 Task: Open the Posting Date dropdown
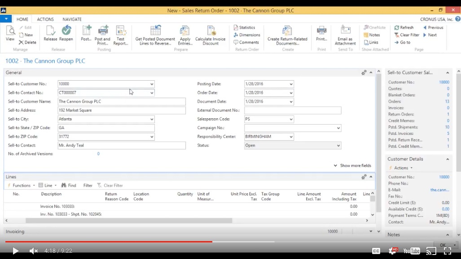point(291,84)
